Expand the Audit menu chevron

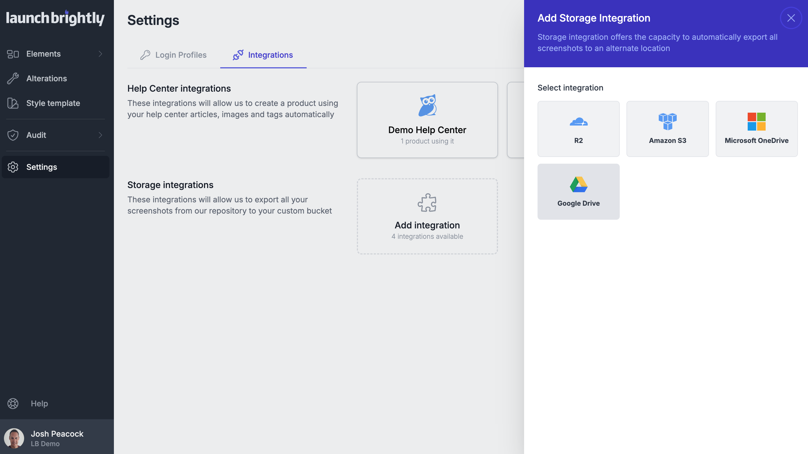tap(100, 135)
